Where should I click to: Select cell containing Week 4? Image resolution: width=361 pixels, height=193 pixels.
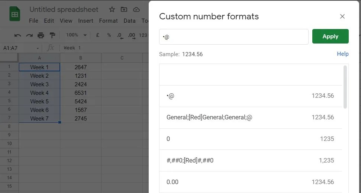click(x=39, y=93)
